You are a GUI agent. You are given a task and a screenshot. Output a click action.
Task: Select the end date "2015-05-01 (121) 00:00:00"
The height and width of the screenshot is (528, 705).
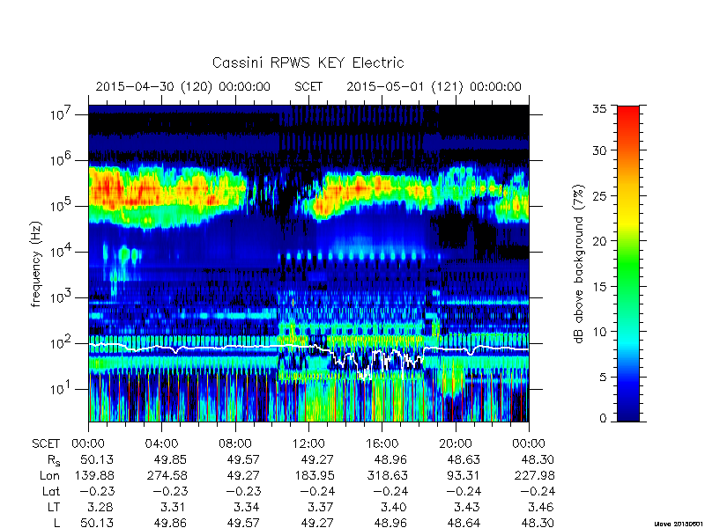[x=434, y=86]
